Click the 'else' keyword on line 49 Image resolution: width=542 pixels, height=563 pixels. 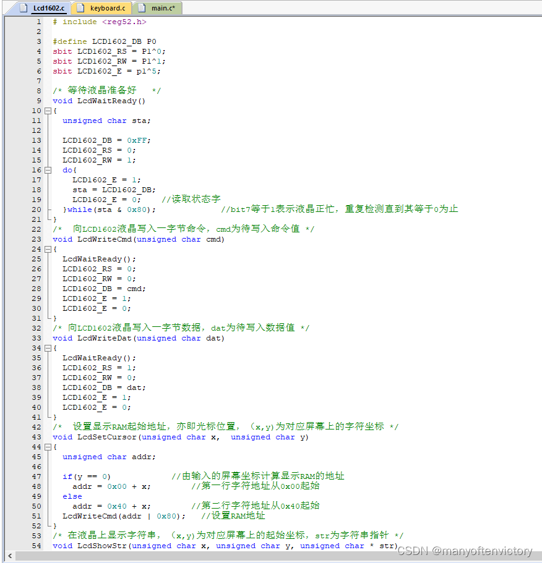coord(72,497)
